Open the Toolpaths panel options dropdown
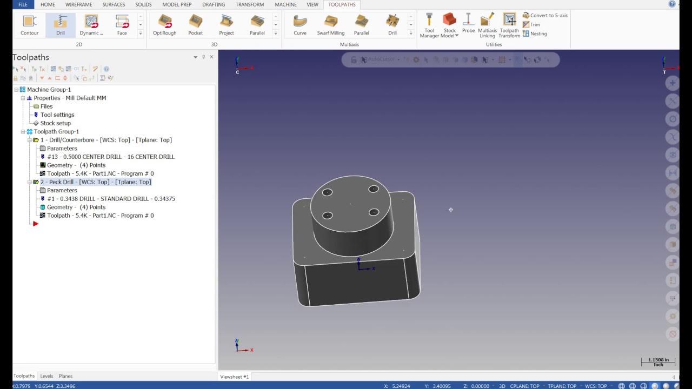Screen dimensions: 692x389 tap(196, 57)
